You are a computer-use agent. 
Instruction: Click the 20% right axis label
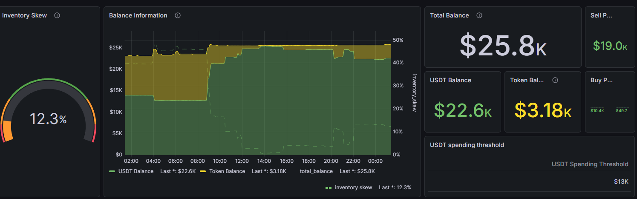(x=398, y=109)
